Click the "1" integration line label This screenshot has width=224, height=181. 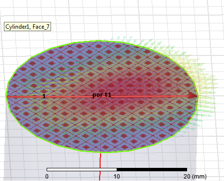point(44,96)
